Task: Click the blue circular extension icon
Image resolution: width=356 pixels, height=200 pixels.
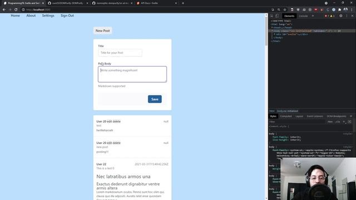Action: pyautogui.click(x=334, y=10)
